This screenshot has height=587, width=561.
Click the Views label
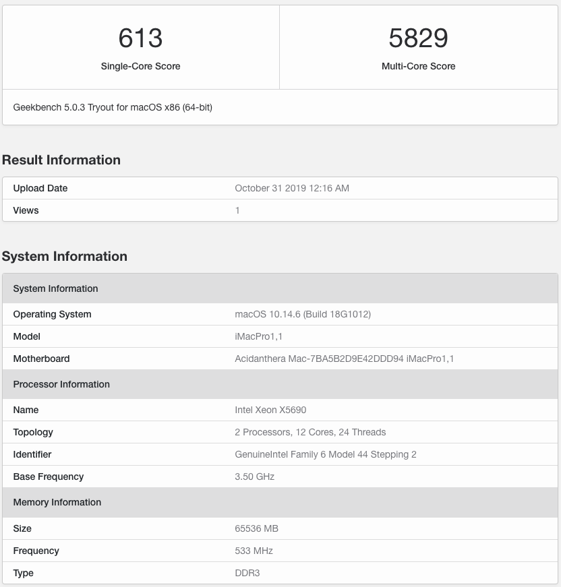click(26, 210)
